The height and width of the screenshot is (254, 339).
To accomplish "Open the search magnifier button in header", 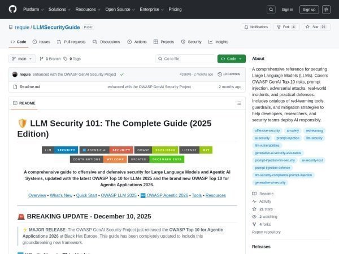I will pos(271,10).
